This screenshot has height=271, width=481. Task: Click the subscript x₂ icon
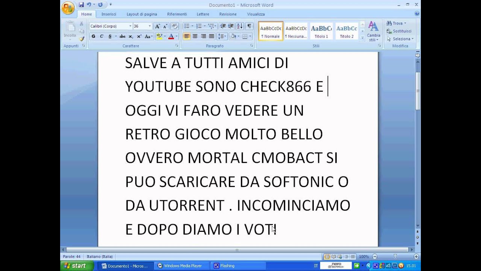click(x=131, y=37)
